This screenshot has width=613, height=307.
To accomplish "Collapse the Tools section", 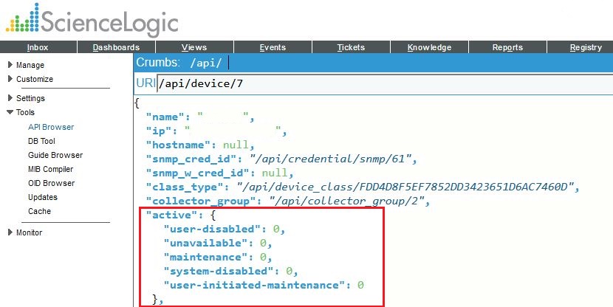I will point(25,113).
